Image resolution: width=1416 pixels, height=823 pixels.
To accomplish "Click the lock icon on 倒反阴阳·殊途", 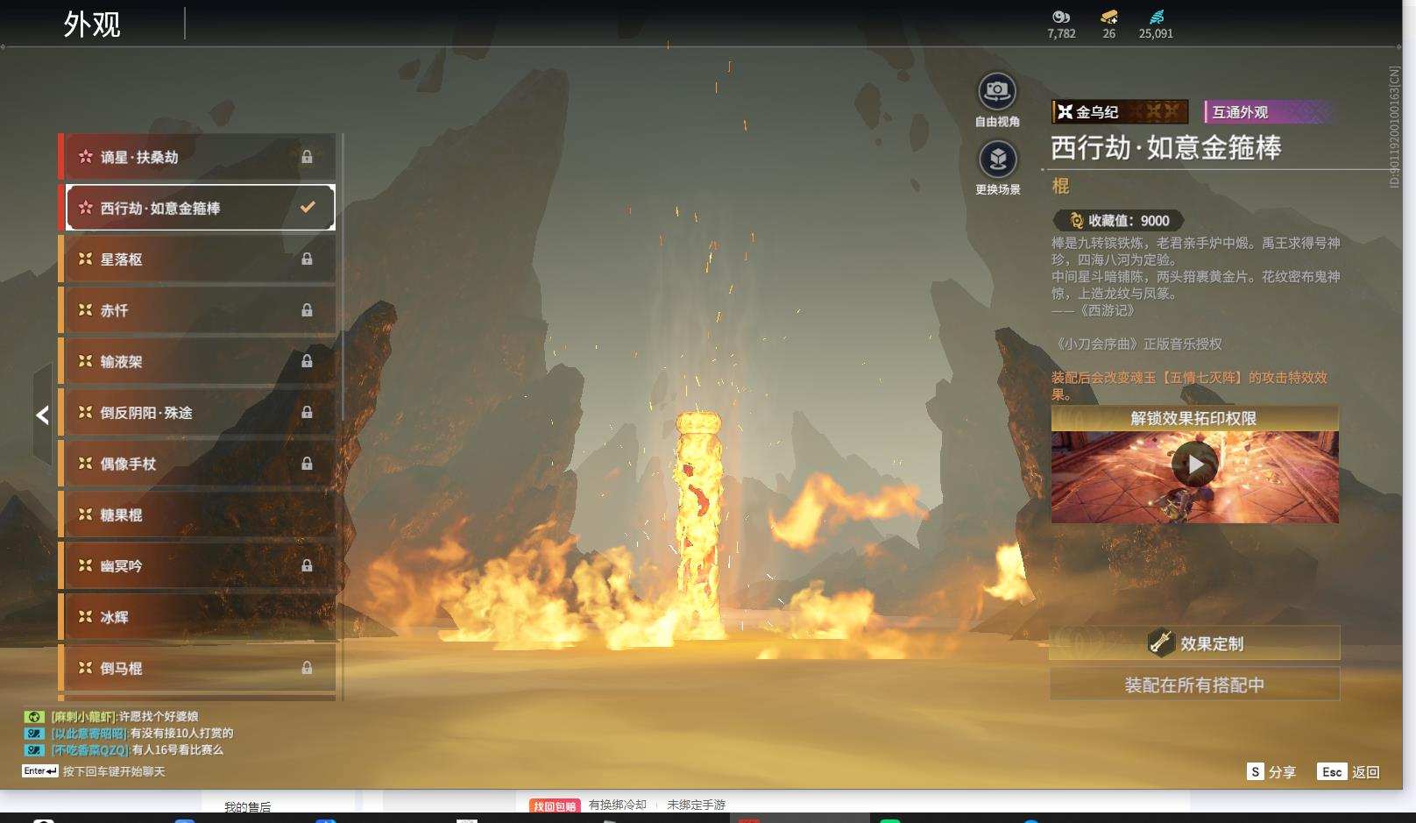I will point(307,412).
